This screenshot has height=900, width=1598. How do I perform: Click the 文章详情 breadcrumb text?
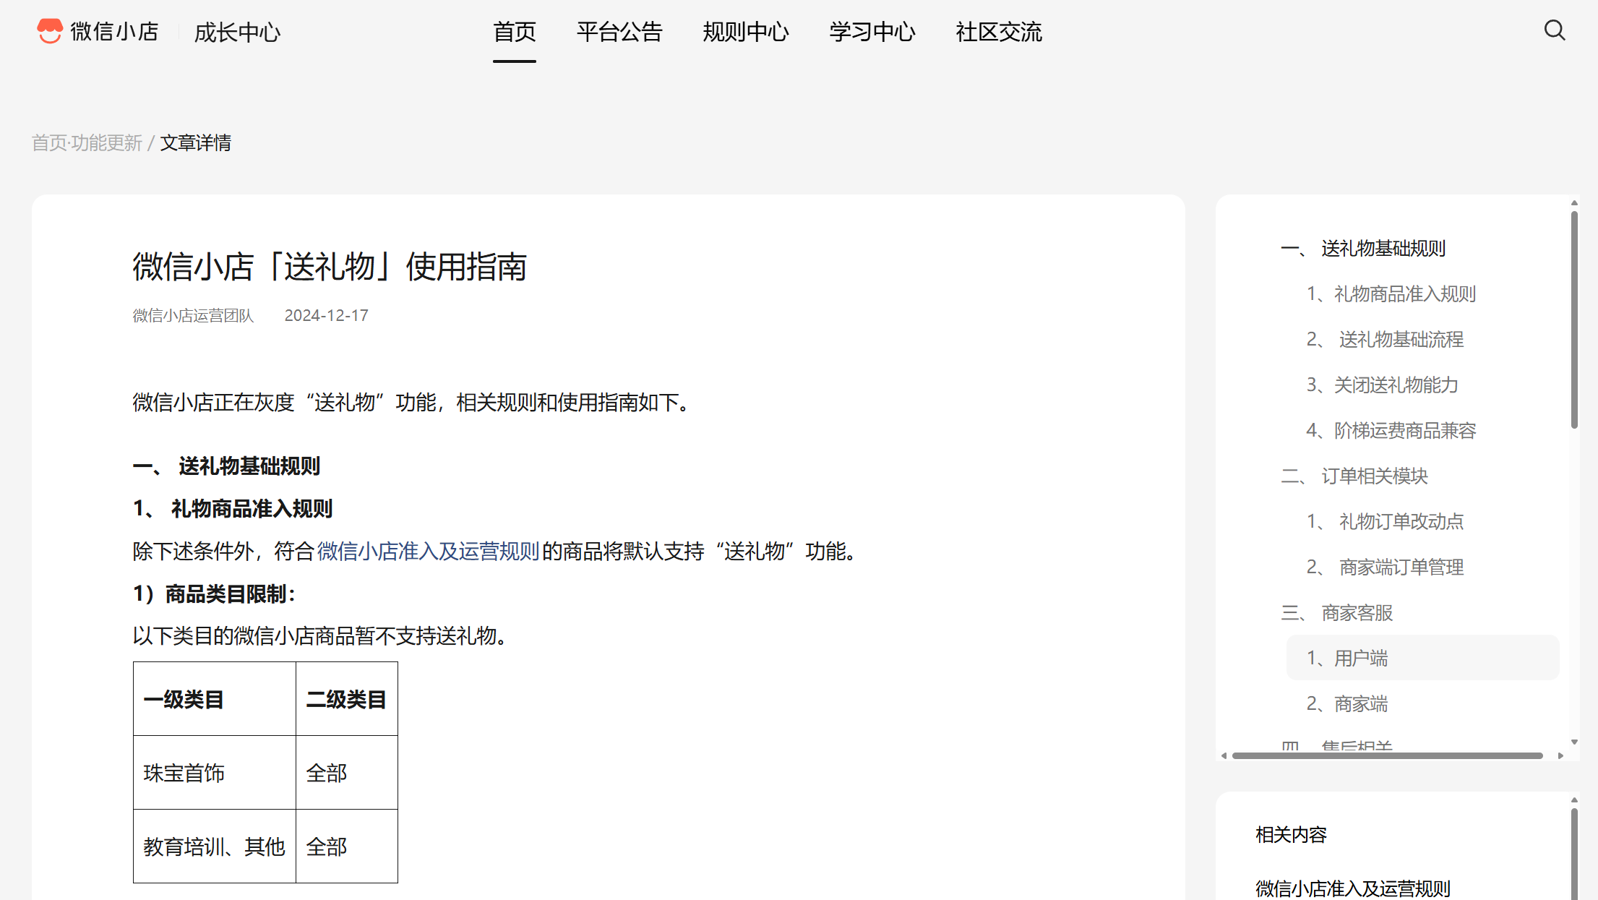196,143
